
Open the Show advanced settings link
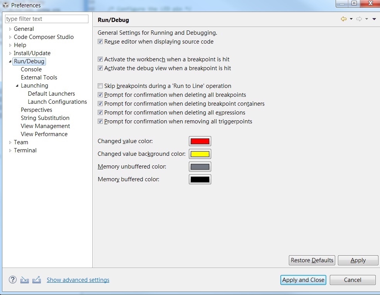point(78,280)
